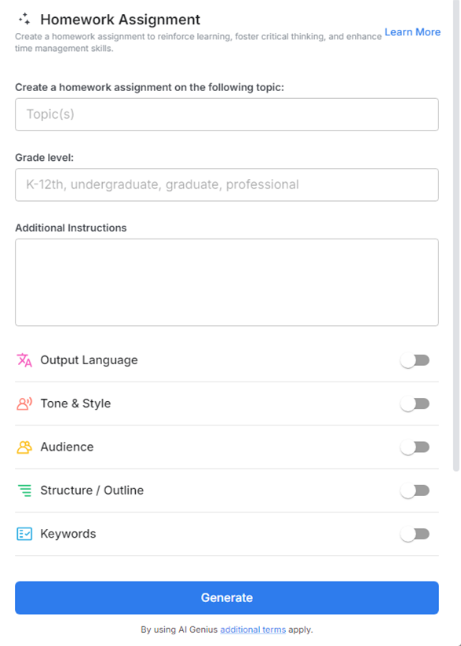
Task: Enable the Structure / Outline toggle
Action: point(415,490)
